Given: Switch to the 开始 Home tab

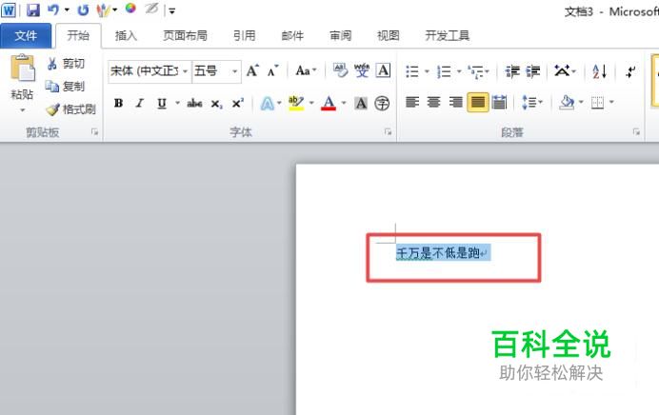Looking at the screenshot, I should coord(78,36).
